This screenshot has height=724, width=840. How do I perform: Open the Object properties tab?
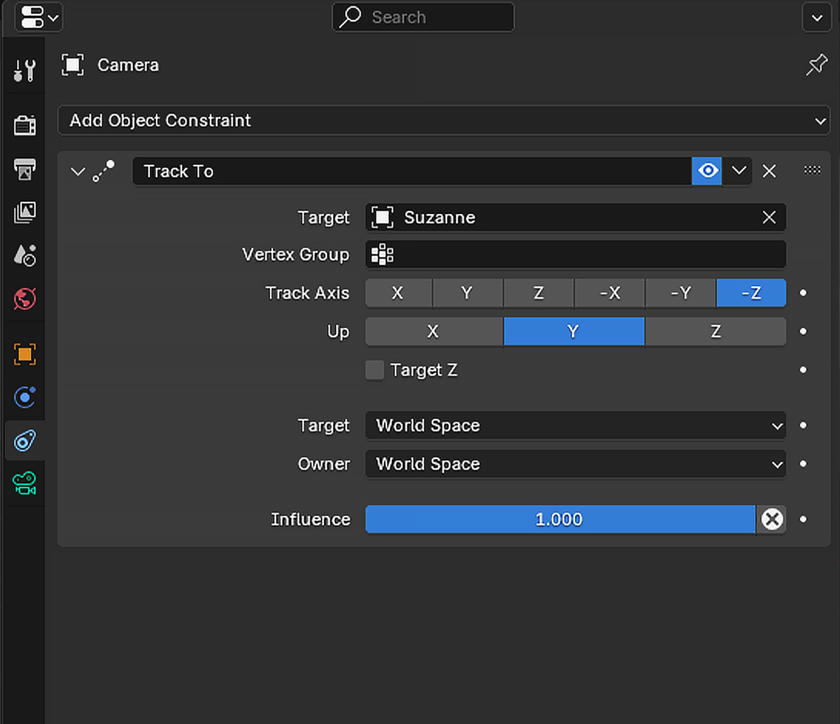click(x=25, y=354)
